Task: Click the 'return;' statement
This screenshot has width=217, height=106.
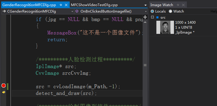Action: coord(57,40)
